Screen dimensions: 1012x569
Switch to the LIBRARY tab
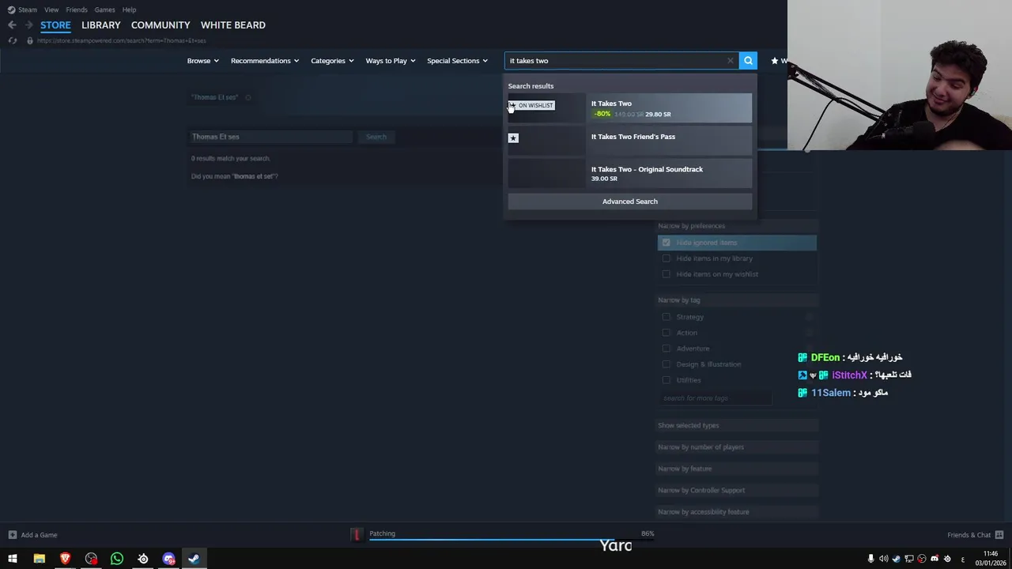point(101,25)
